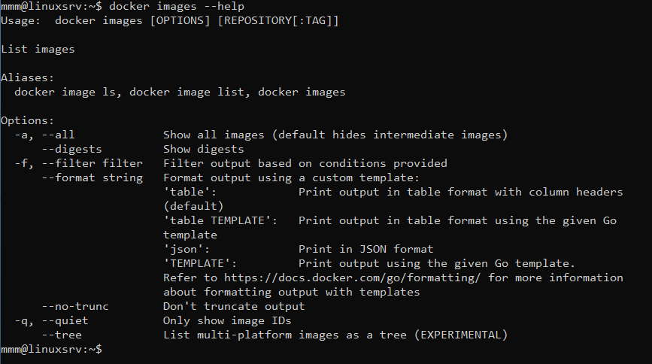Click the 'json' format entry

[x=187, y=249]
